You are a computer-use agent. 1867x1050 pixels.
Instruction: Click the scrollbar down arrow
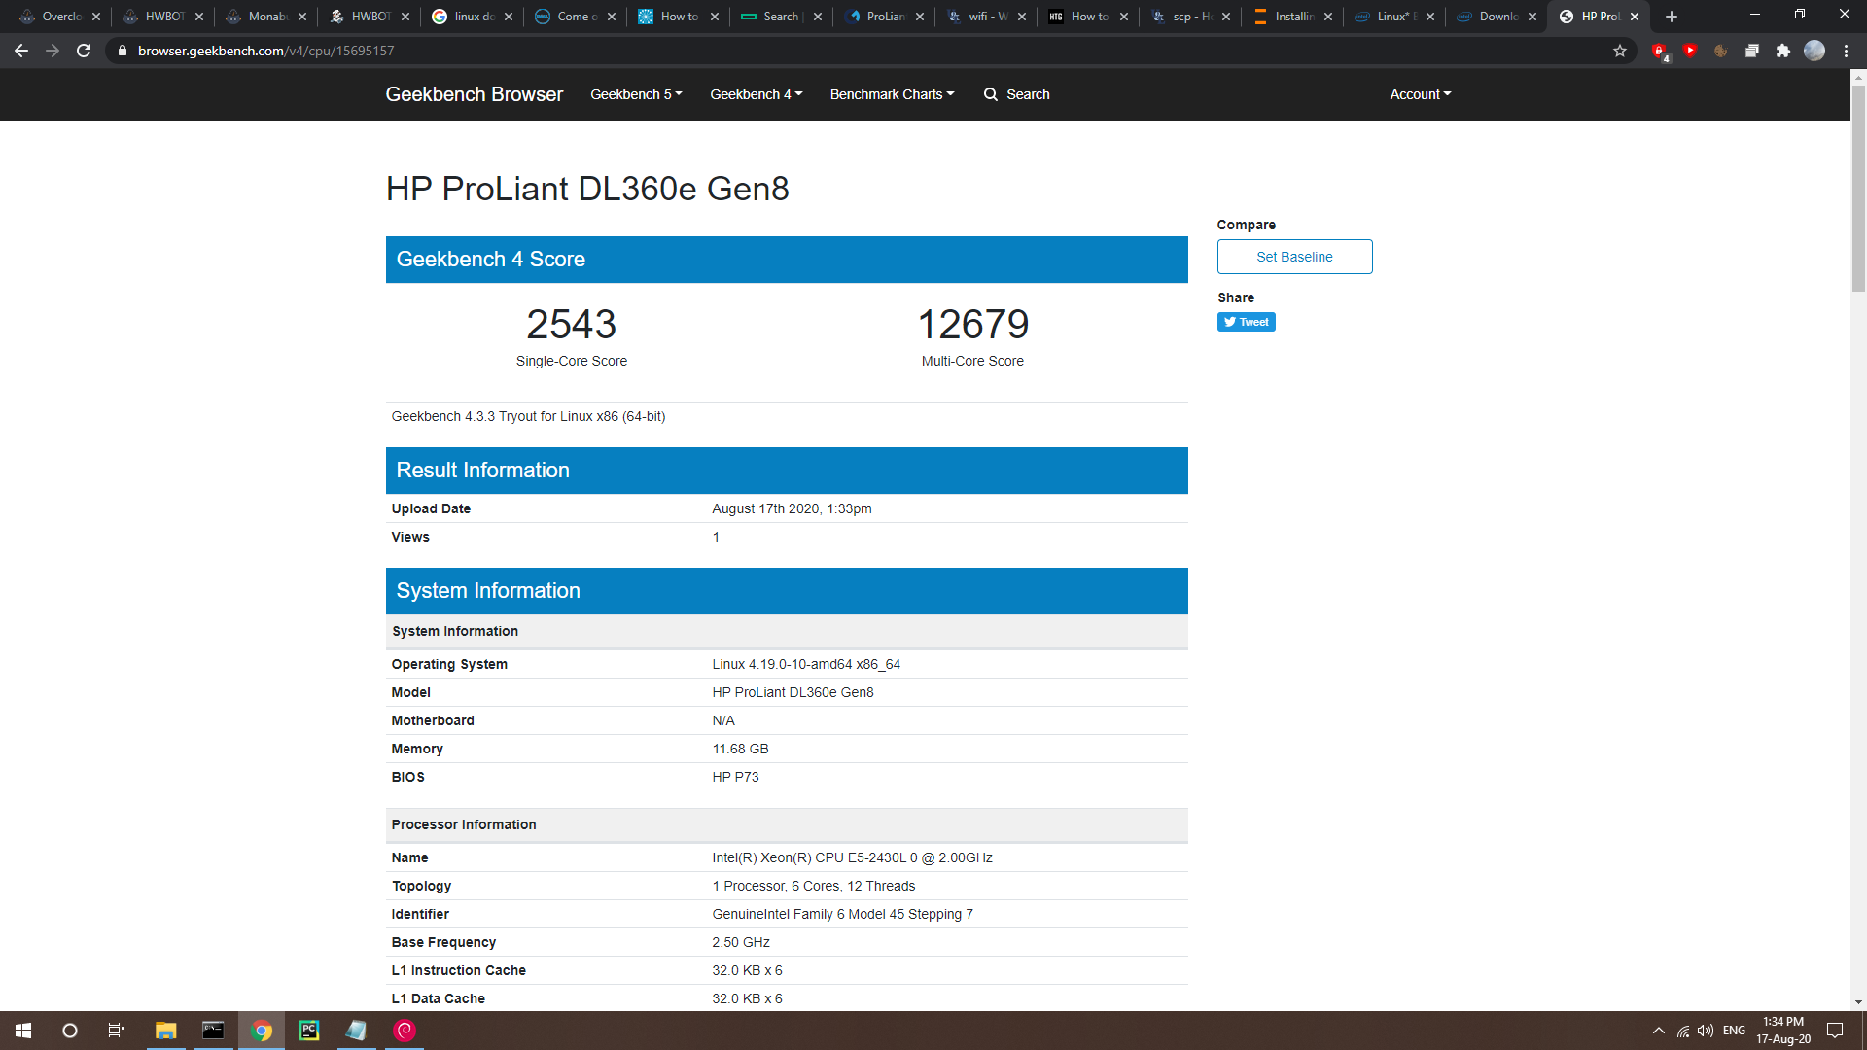click(1858, 1002)
